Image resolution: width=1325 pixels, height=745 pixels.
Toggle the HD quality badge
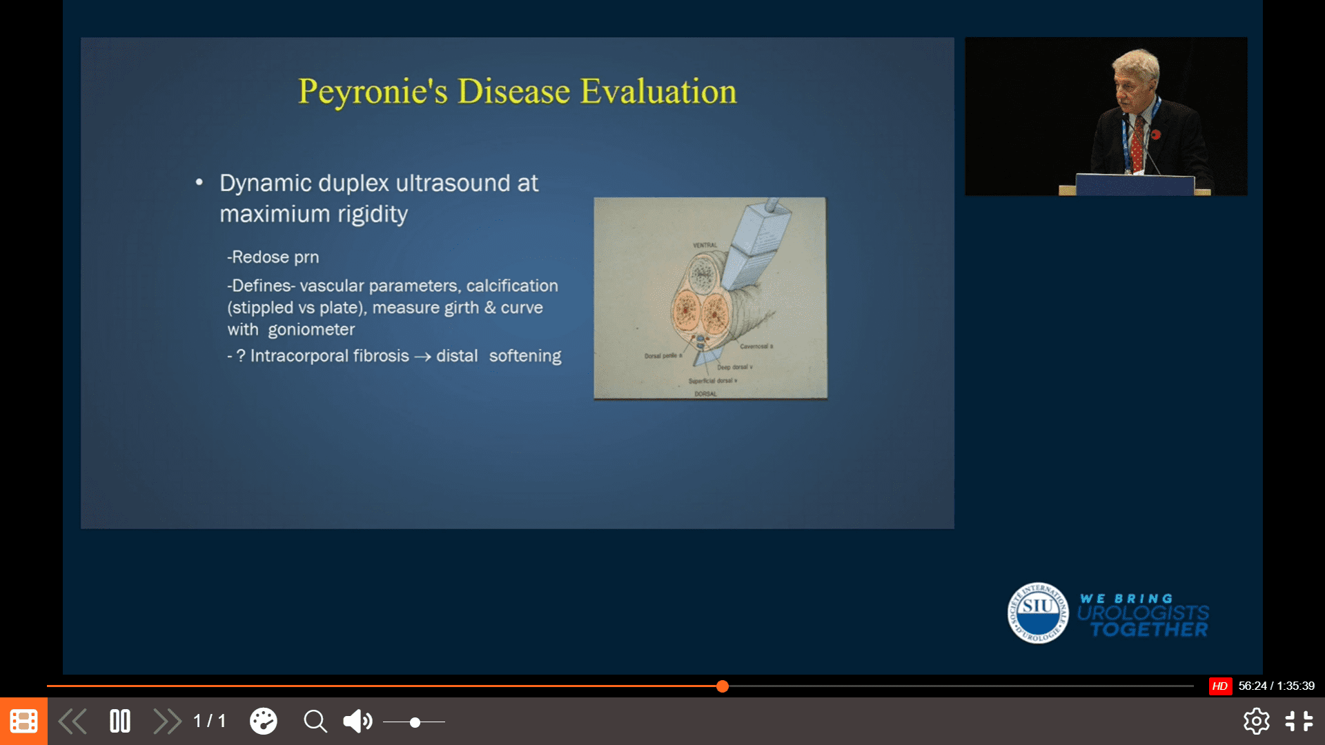coord(1220,686)
